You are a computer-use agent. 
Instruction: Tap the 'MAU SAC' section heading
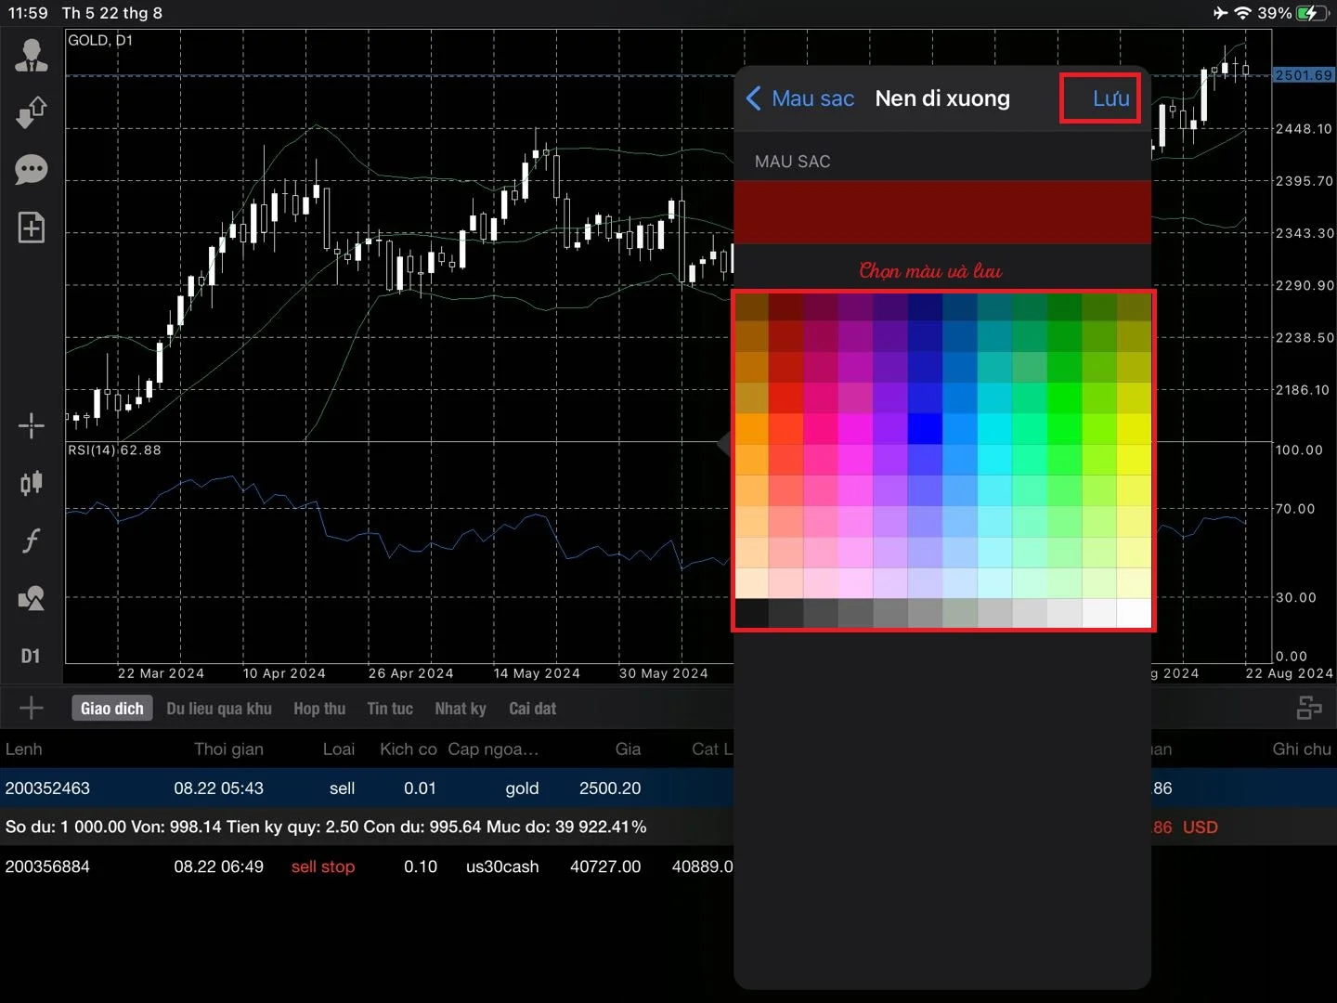click(792, 162)
